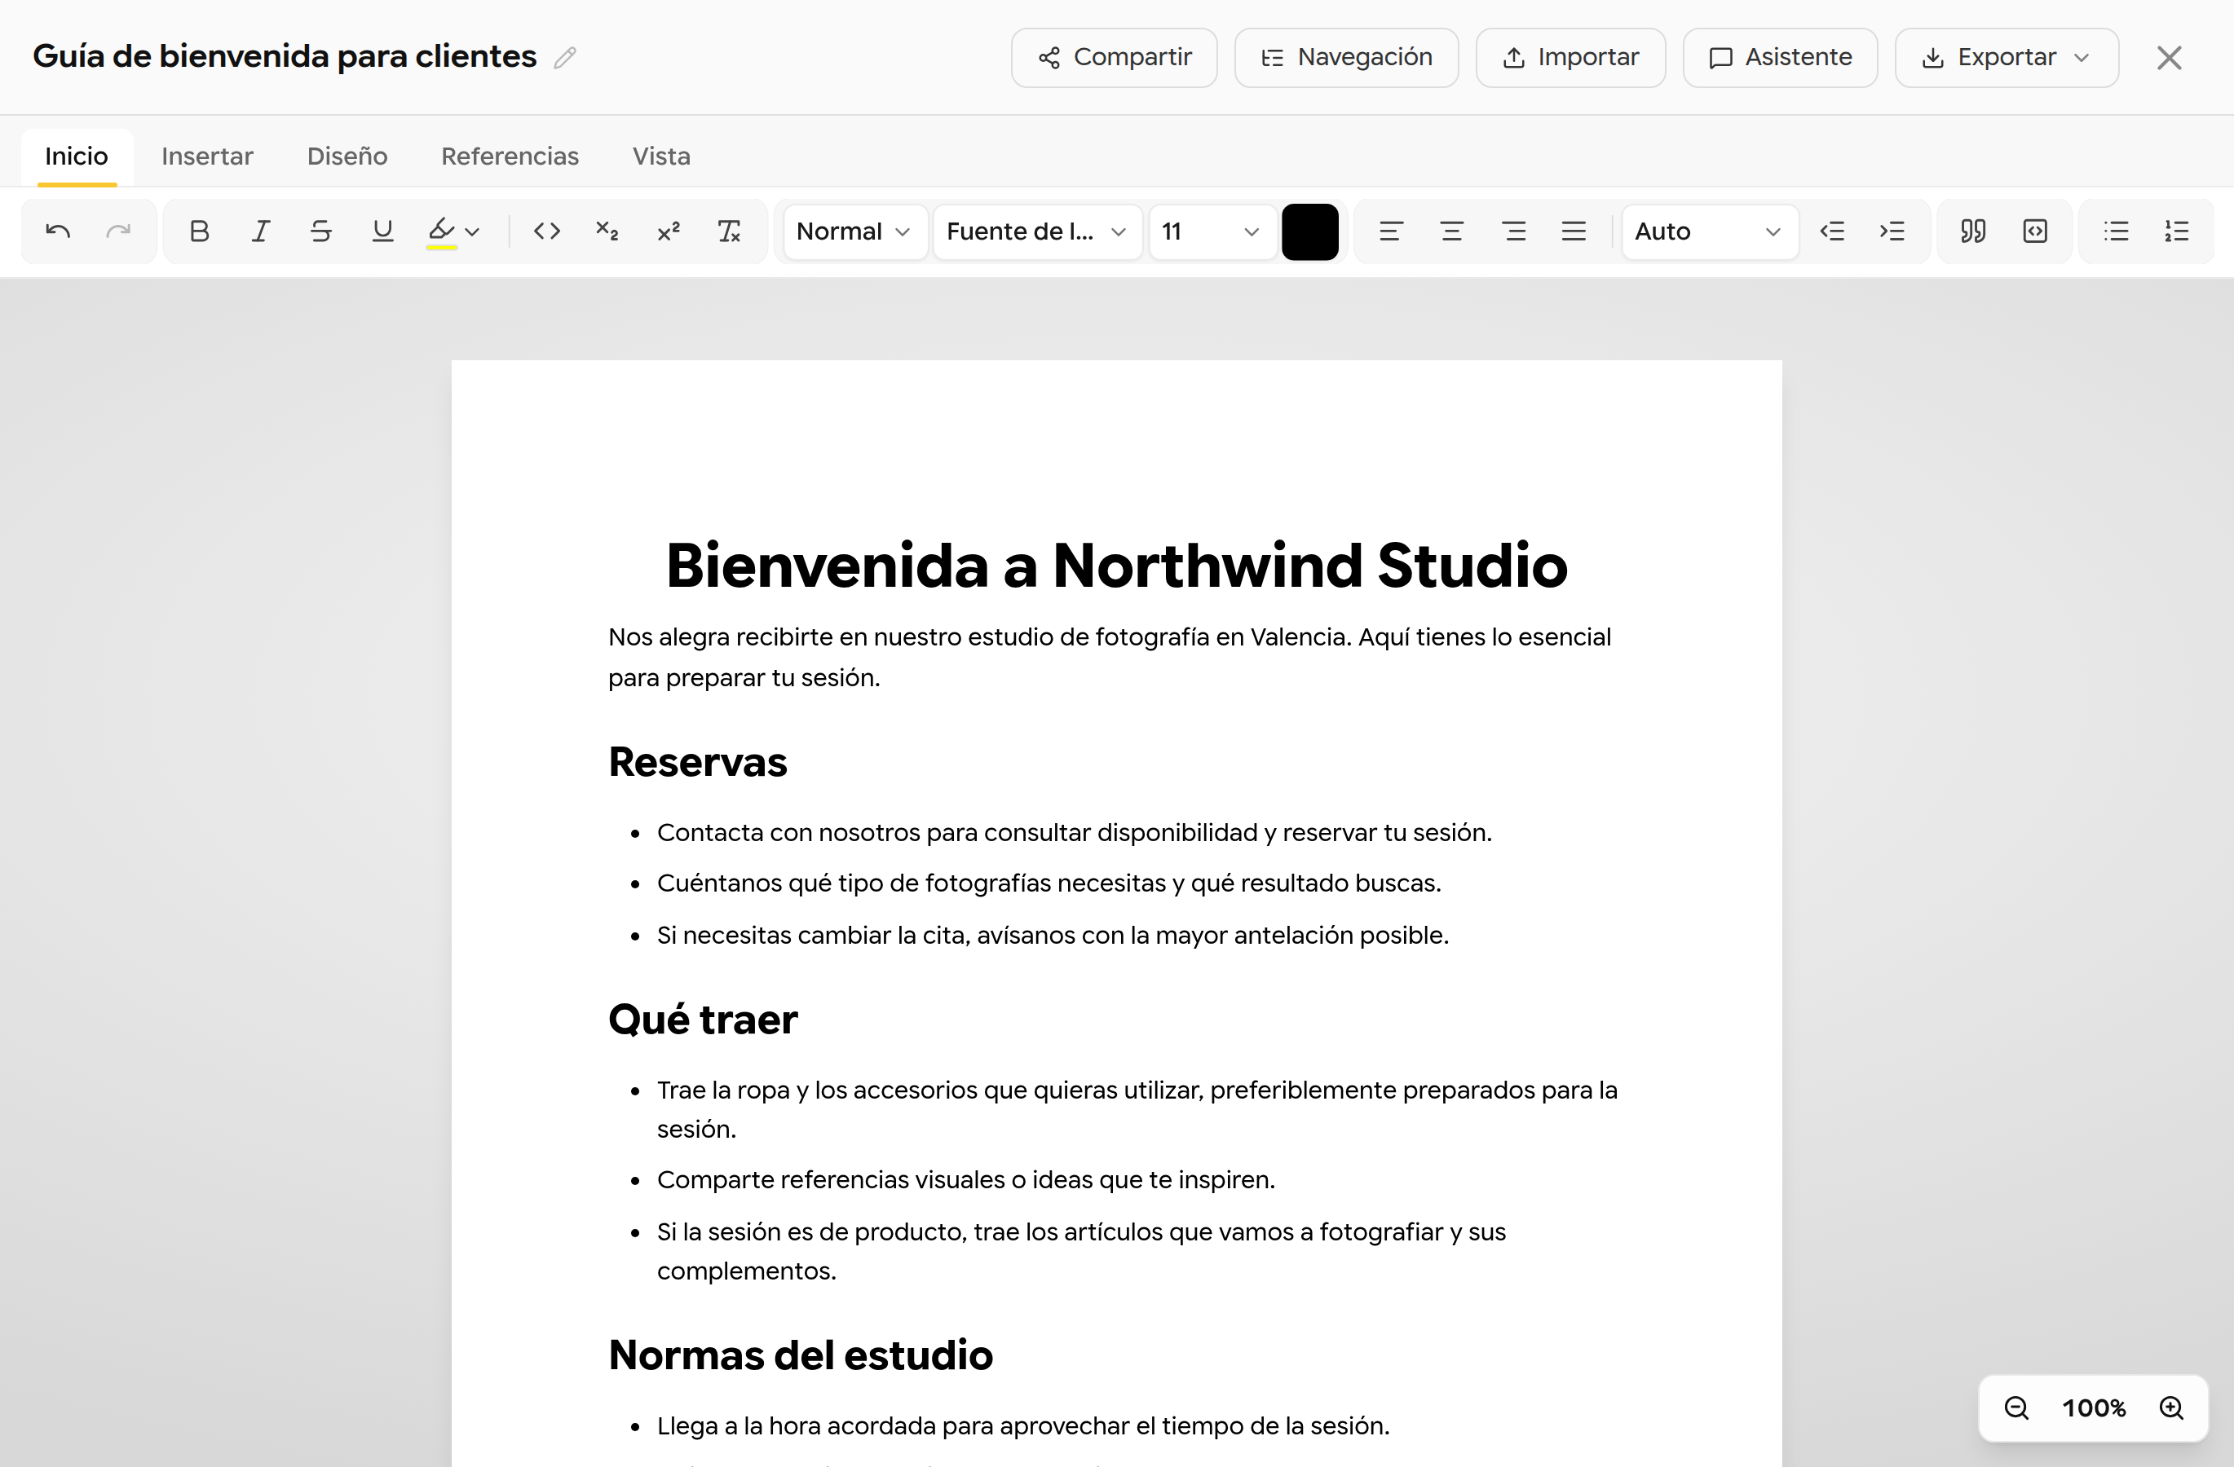2234x1467 pixels.
Task: Click the Compartir button
Action: point(1115,58)
